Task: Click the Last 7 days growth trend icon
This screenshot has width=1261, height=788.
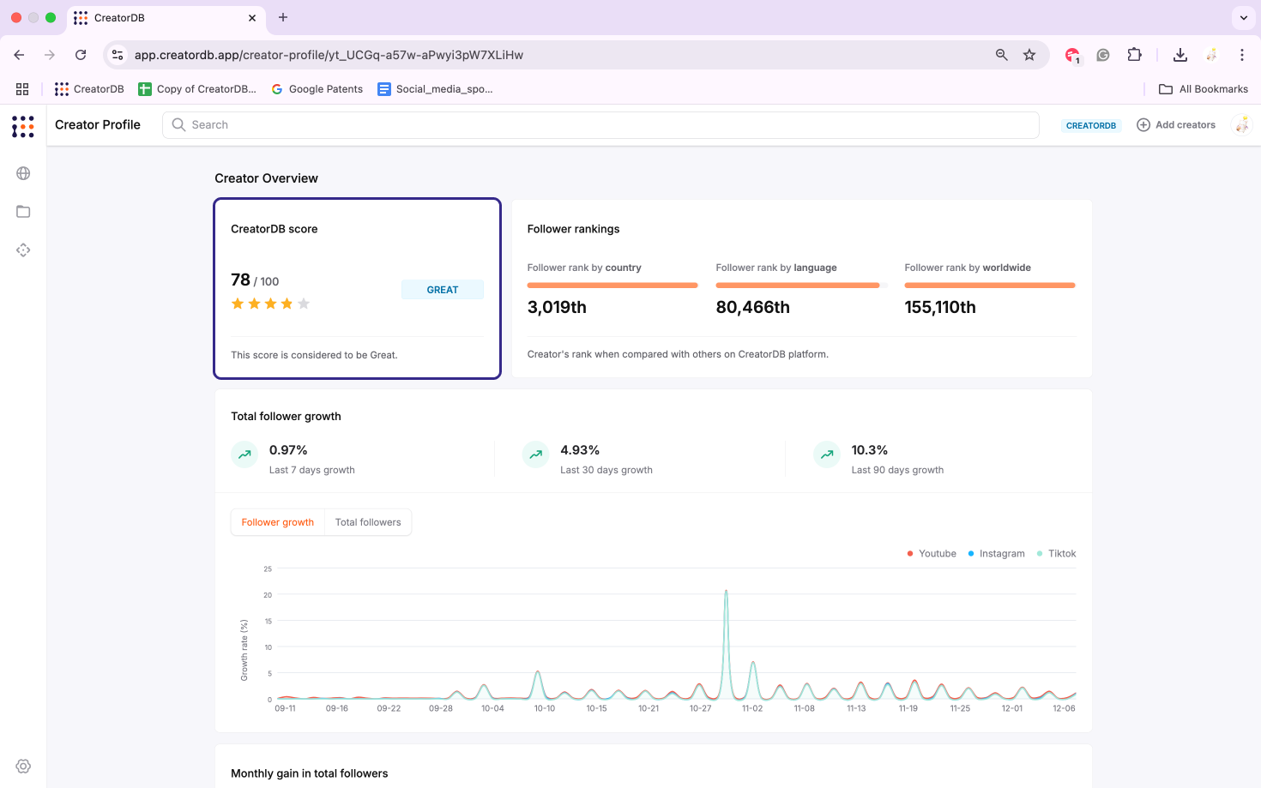Action: tap(244, 454)
